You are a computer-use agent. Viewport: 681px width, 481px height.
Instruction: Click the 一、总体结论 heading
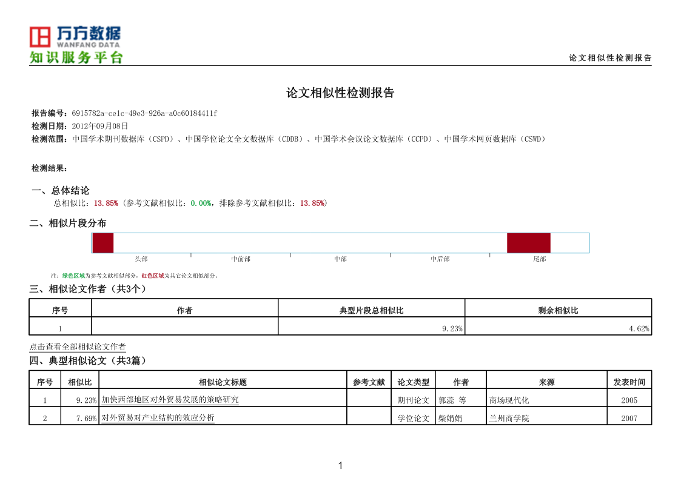click(61, 190)
